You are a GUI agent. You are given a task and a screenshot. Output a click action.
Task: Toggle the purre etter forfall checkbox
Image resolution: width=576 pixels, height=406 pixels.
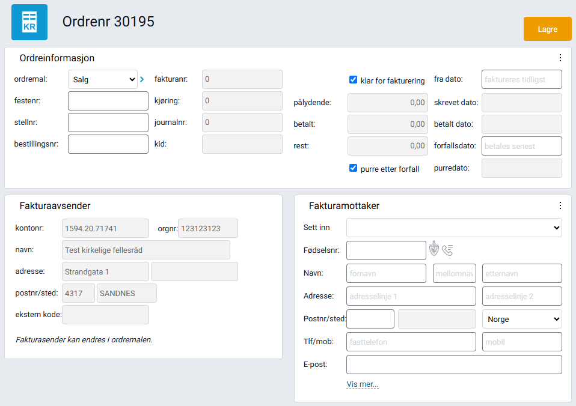(354, 168)
